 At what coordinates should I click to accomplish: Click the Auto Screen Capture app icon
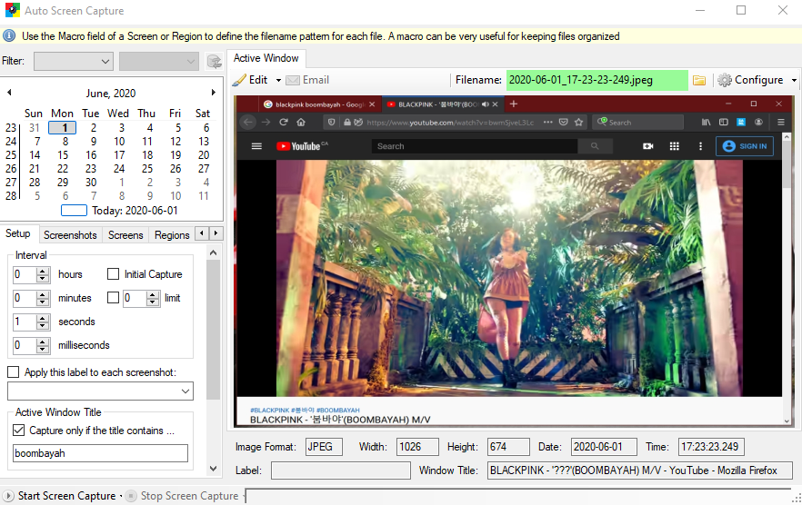pyautogui.click(x=13, y=10)
